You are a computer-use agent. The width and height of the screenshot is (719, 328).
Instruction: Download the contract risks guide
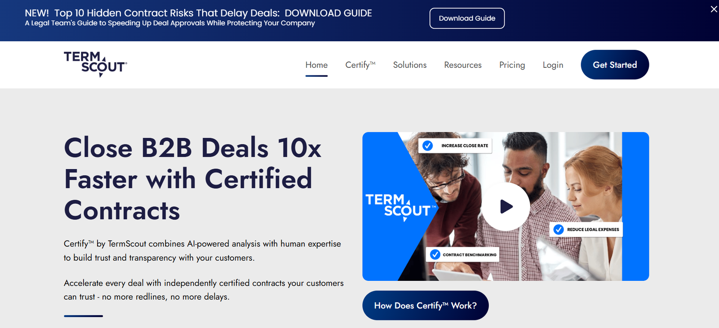click(467, 18)
